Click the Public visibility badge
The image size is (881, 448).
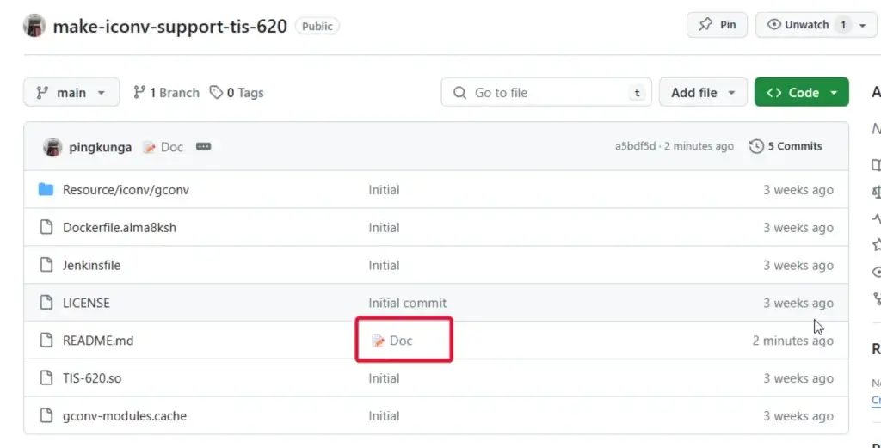point(317,26)
